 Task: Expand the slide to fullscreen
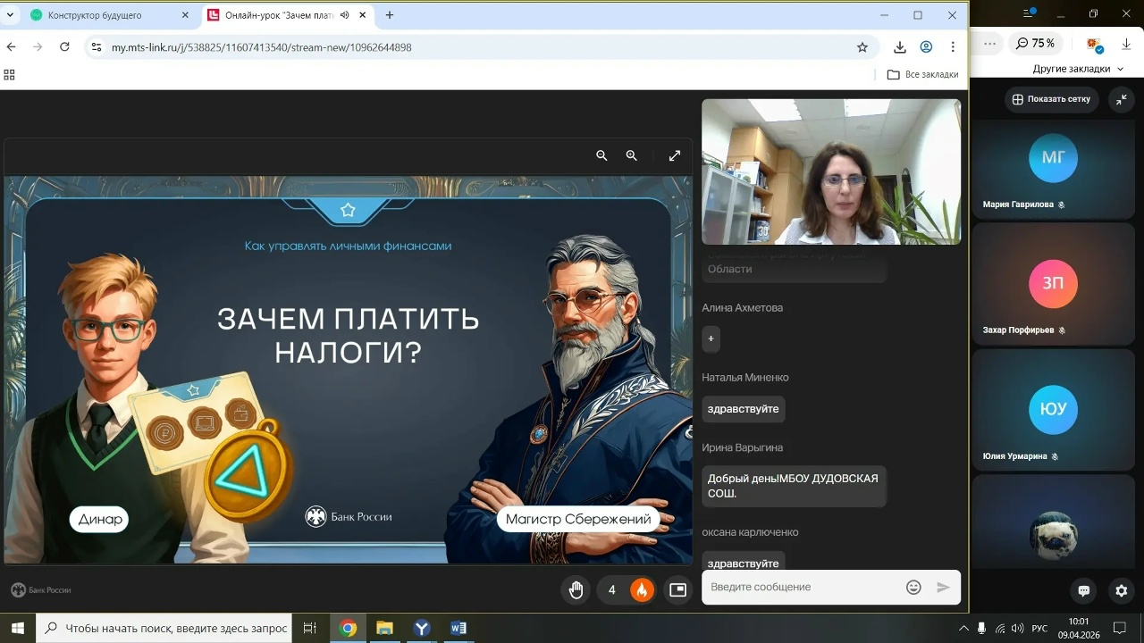tap(675, 155)
